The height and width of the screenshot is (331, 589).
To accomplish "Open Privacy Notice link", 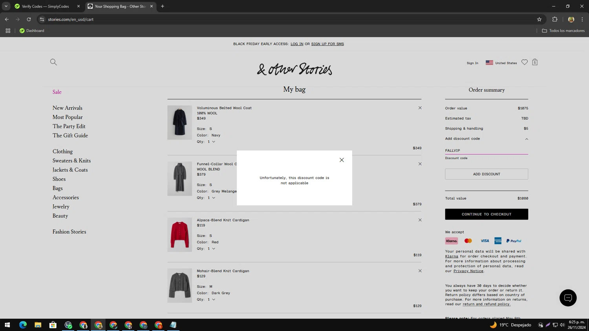I will (468, 271).
